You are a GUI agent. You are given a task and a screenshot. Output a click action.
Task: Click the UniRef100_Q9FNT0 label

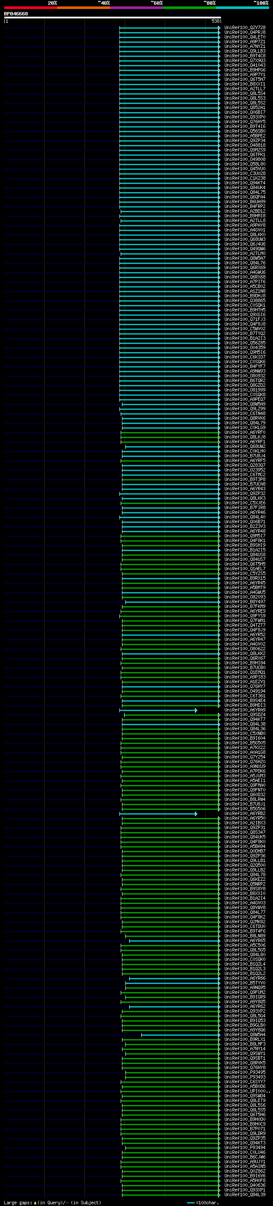(x=244, y=790)
